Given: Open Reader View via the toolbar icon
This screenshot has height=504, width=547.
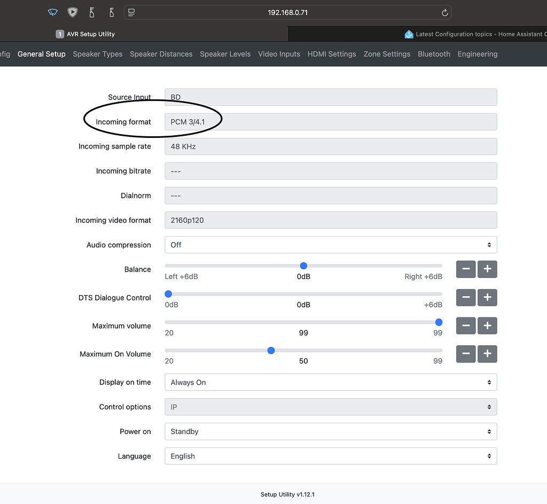Looking at the screenshot, I should pos(131,12).
